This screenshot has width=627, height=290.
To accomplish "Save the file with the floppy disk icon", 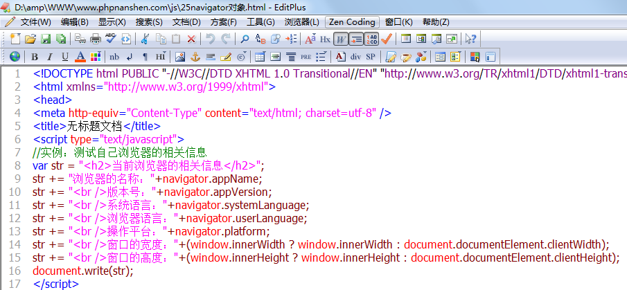I will point(46,39).
